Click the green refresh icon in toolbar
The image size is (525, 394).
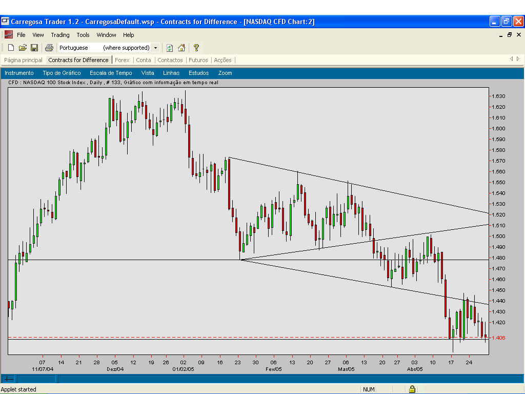170,48
